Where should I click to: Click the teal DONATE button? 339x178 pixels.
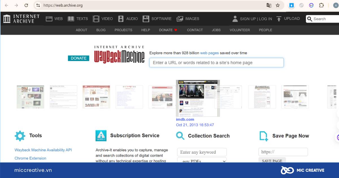point(79,58)
